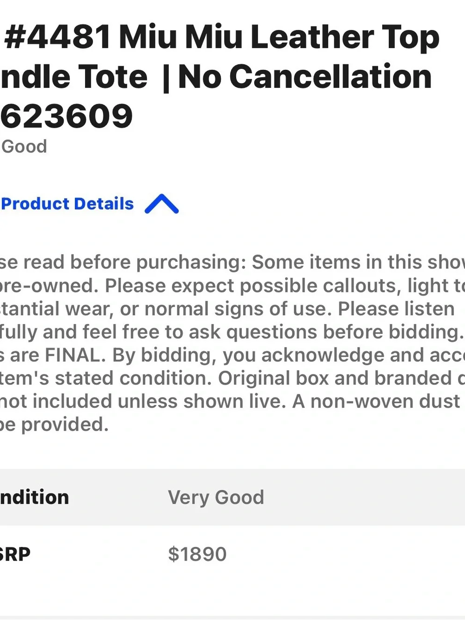Tap the Good condition subtitle under title
Image resolution: width=465 pixels, height=620 pixels.
tap(24, 147)
